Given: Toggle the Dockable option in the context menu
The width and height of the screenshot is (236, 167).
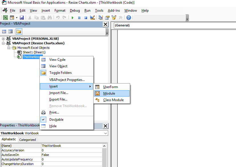Looking at the screenshot, I should click(x=56, y=119).
